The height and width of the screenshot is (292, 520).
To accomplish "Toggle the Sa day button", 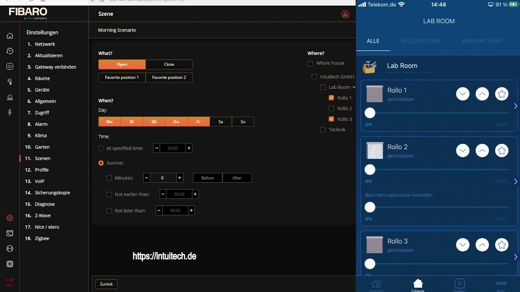I will [x=221, y=122].
